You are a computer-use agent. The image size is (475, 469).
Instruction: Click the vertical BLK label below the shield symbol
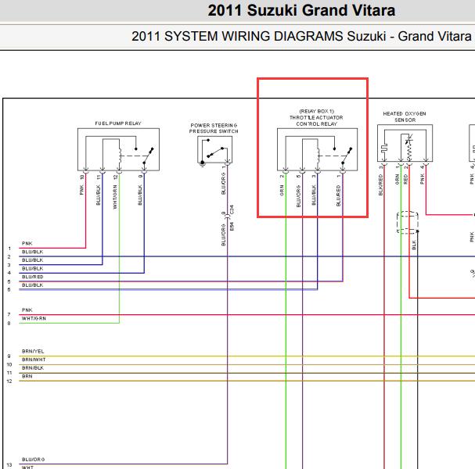(414, 245)
